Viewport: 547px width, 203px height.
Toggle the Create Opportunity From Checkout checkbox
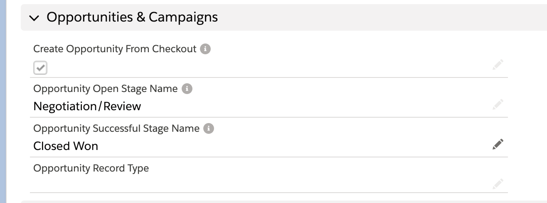point(40,68)
